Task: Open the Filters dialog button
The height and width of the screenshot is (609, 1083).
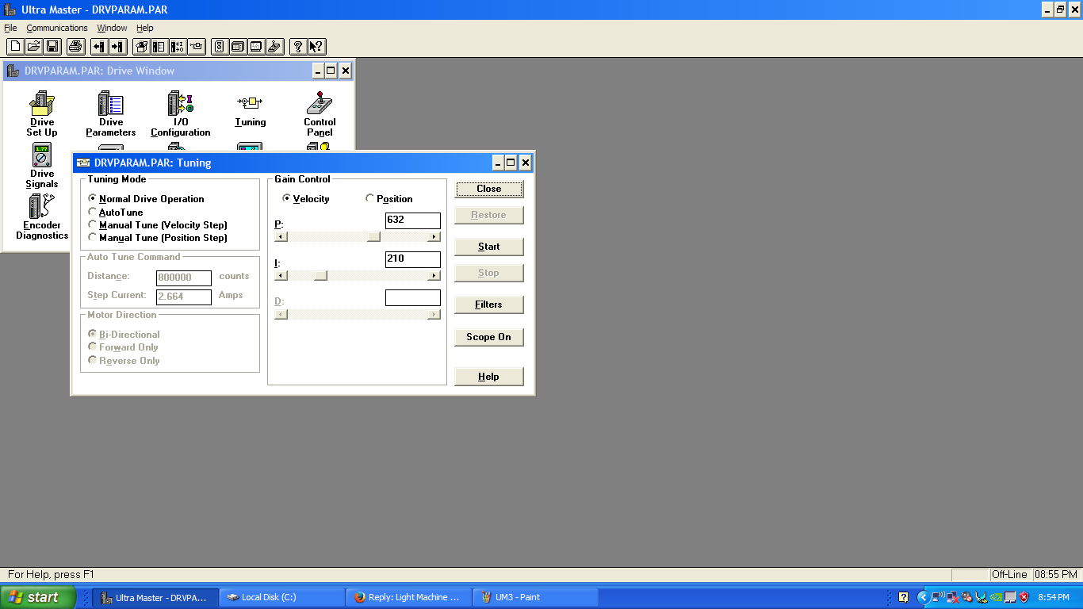Action: click(489, 304)
